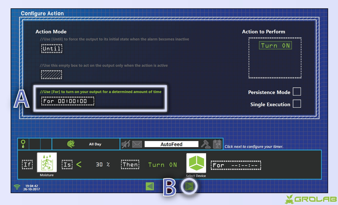Click the green water drop icon

coord(23,144)
